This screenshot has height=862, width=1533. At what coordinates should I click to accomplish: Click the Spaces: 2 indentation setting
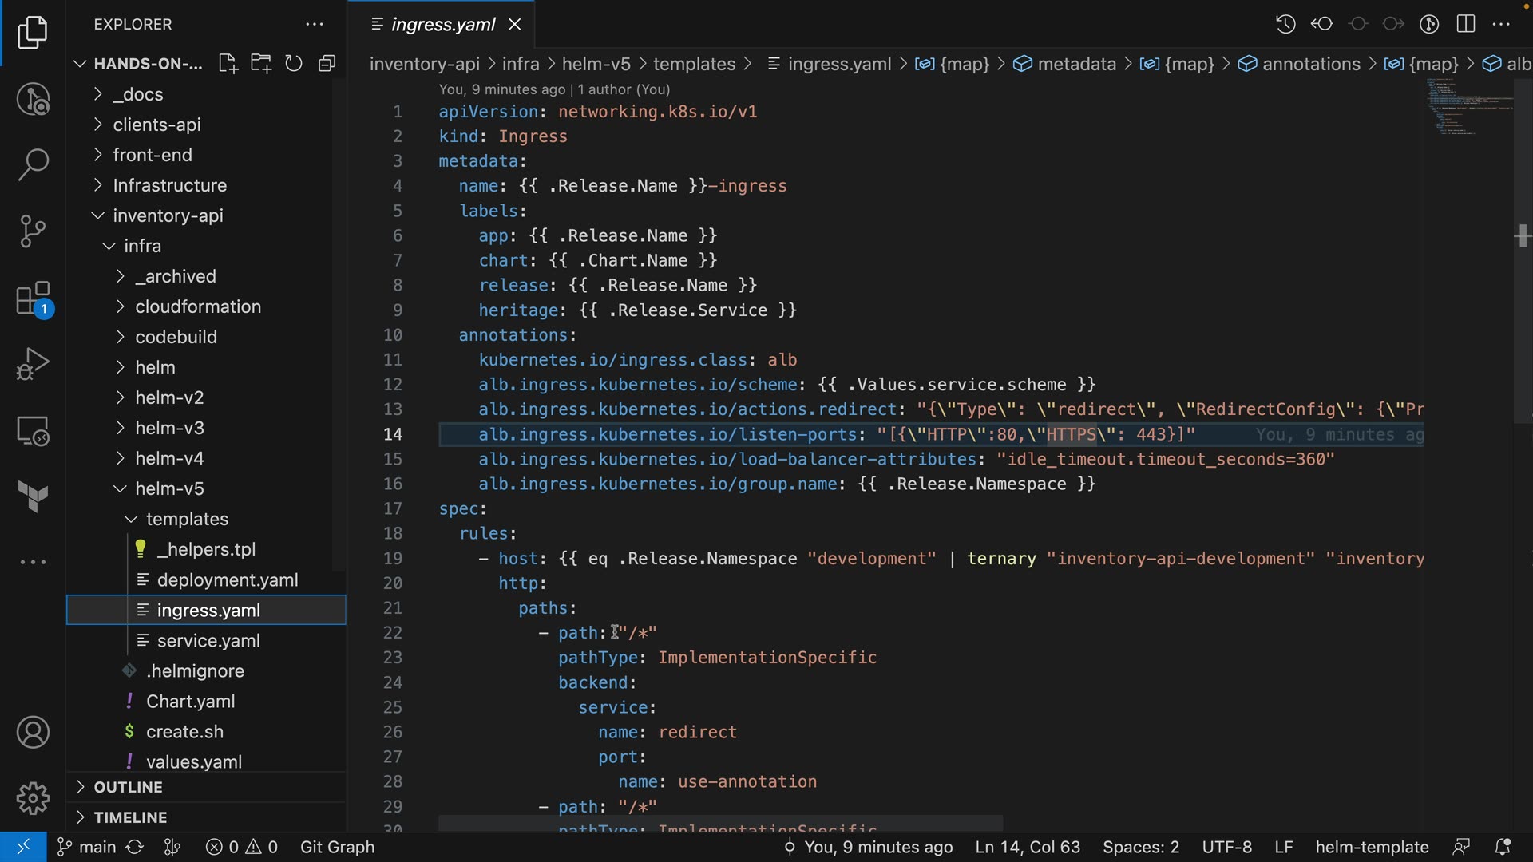click(x=1140, y=847)
